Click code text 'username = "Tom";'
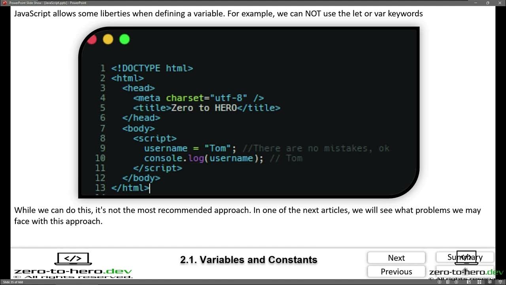The image size is (506, 285). (x=190, y=148)
